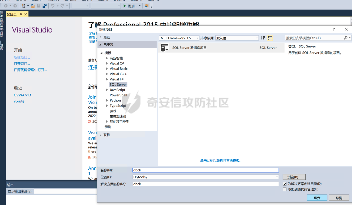Click the Save All toolbar icon
This screenshot has width=352, height=205.
[45, 6]
